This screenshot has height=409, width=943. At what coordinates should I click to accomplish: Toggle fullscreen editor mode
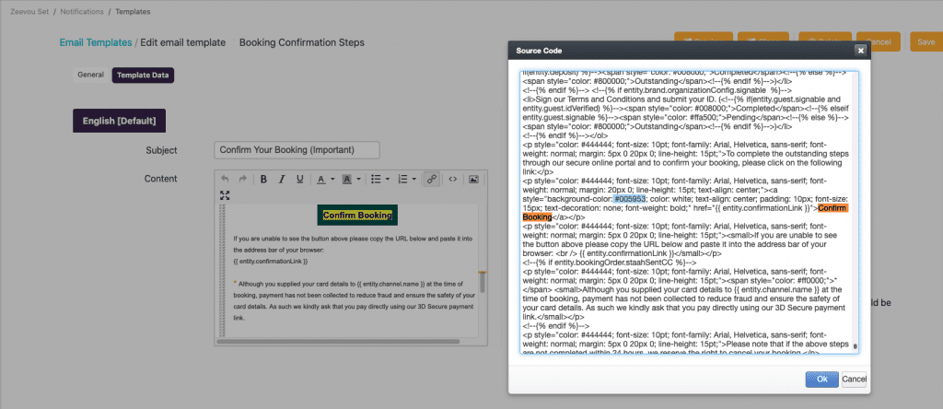[225, 195]
